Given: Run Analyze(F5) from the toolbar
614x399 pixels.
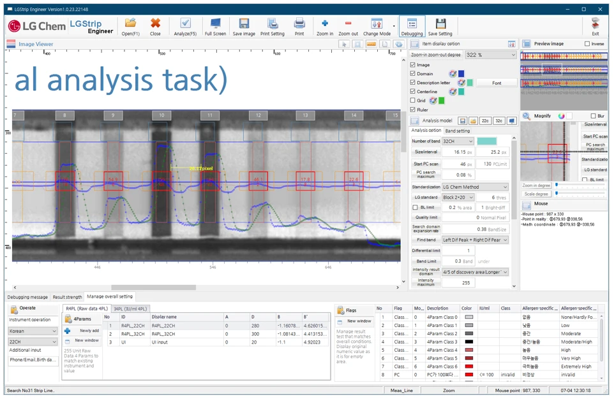Looking at the screenshot, I should 185,27.
